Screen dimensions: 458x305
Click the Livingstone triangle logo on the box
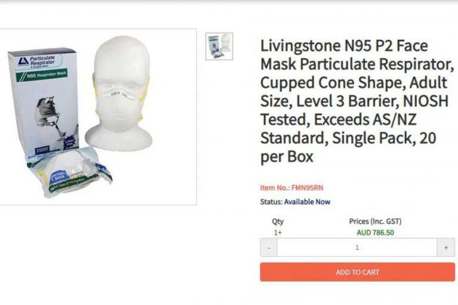pyautogui.click(x=23, y=61)
